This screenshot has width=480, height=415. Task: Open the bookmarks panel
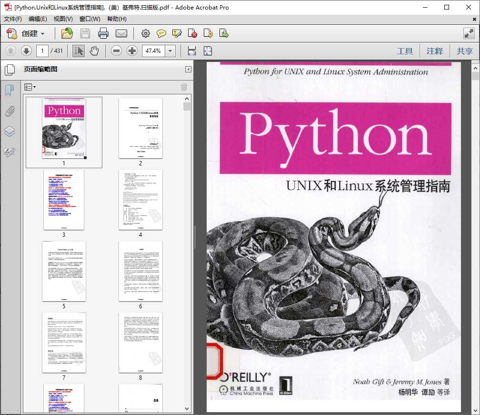coord(10,91)
